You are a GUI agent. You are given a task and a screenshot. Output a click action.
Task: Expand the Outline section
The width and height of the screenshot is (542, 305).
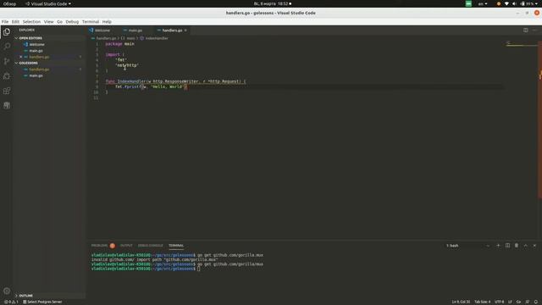(x=26, y=296)
